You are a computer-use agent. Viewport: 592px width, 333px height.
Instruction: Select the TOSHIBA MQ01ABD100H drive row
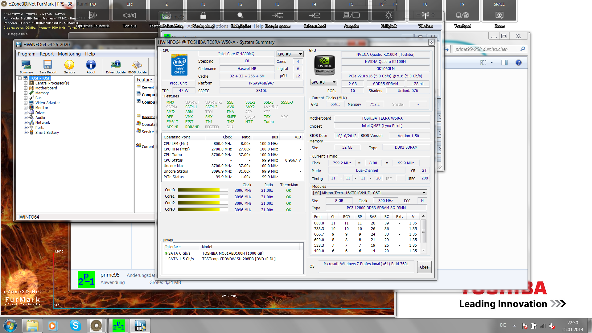tap(233, 253)
